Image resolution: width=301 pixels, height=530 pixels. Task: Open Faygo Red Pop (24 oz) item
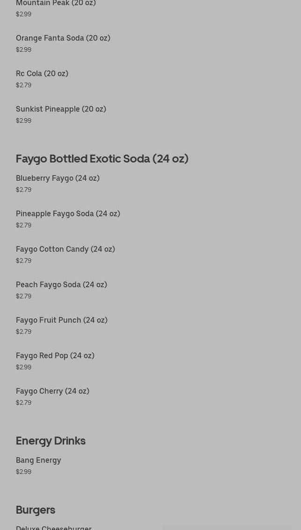(x=55, y=355)
